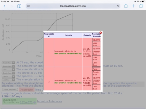146x109 pixels.
Task: Reload the page with refresh icon
Action: [x=118, y=6]
